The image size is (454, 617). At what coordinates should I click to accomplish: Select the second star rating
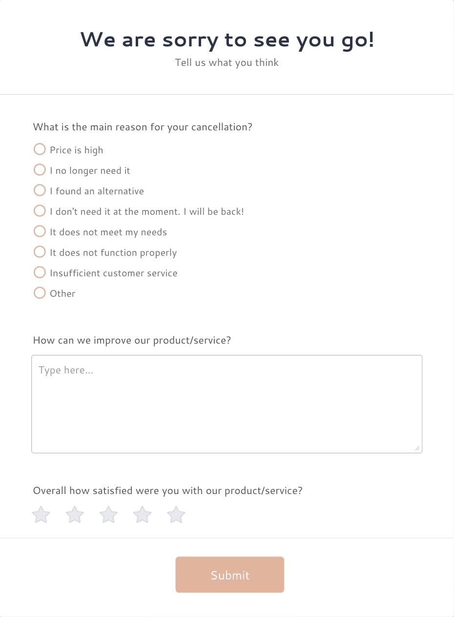(x=75, y=514)
